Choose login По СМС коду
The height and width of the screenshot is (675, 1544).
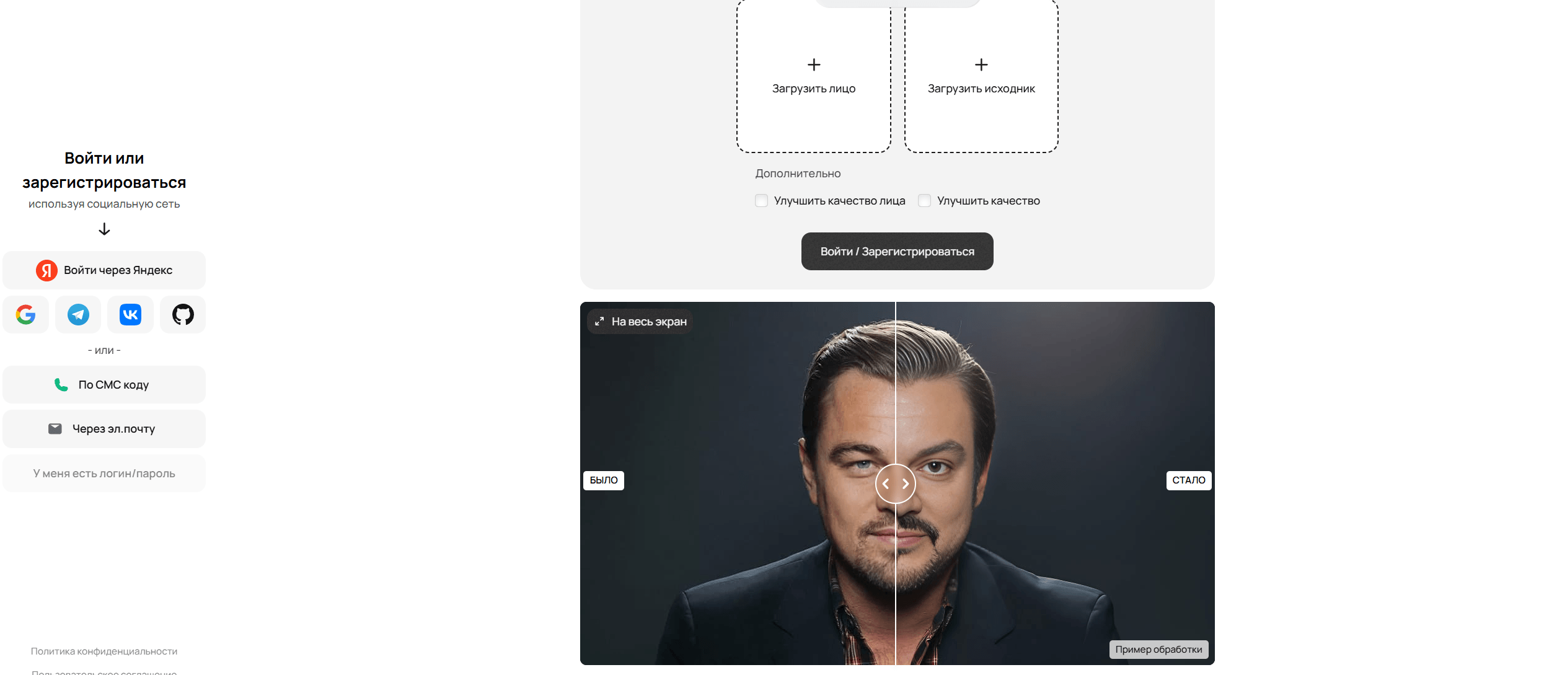pyautogui.click(x=104, y=385)
